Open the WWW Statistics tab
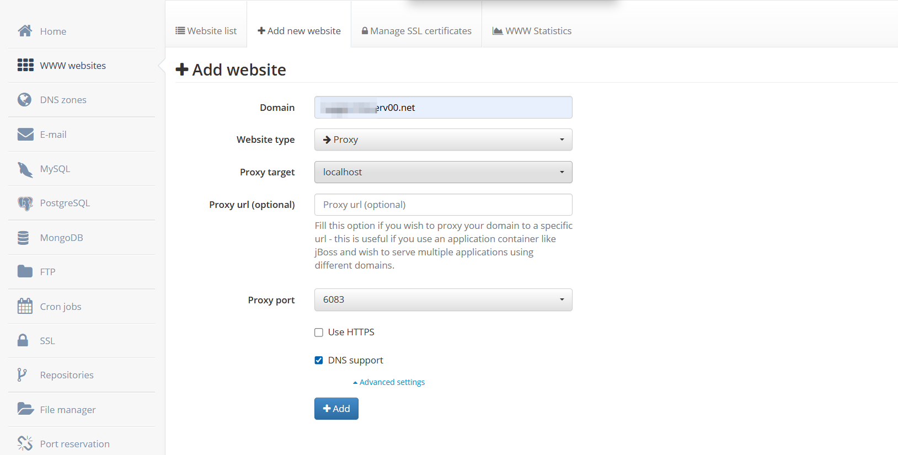Screen dimensions: 898x455 532,31
